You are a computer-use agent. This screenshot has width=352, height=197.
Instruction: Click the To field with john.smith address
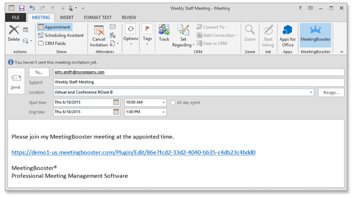coord(198,72)
